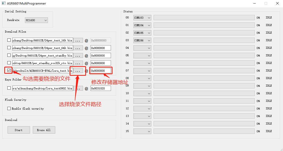
Task: Open the Baudrate 921600 dropdown
Action: point(36,20)
